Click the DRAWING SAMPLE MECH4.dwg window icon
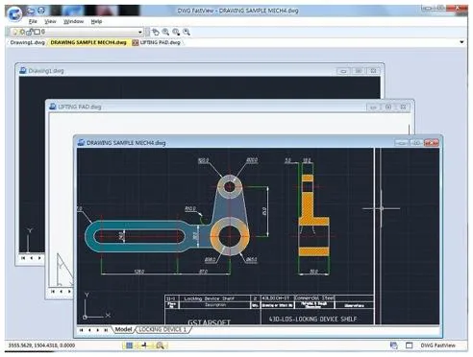Screen dimensions: 473x357 (x=81, y=143)
